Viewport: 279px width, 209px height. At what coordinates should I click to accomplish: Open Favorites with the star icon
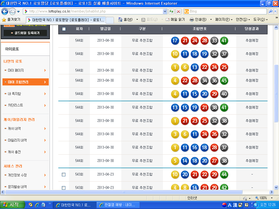[4, 20]
